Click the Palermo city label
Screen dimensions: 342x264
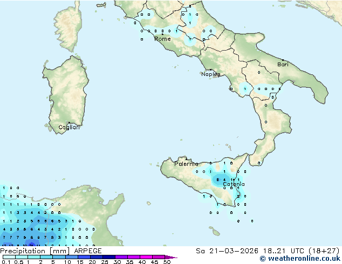click(x=186, y=164)
